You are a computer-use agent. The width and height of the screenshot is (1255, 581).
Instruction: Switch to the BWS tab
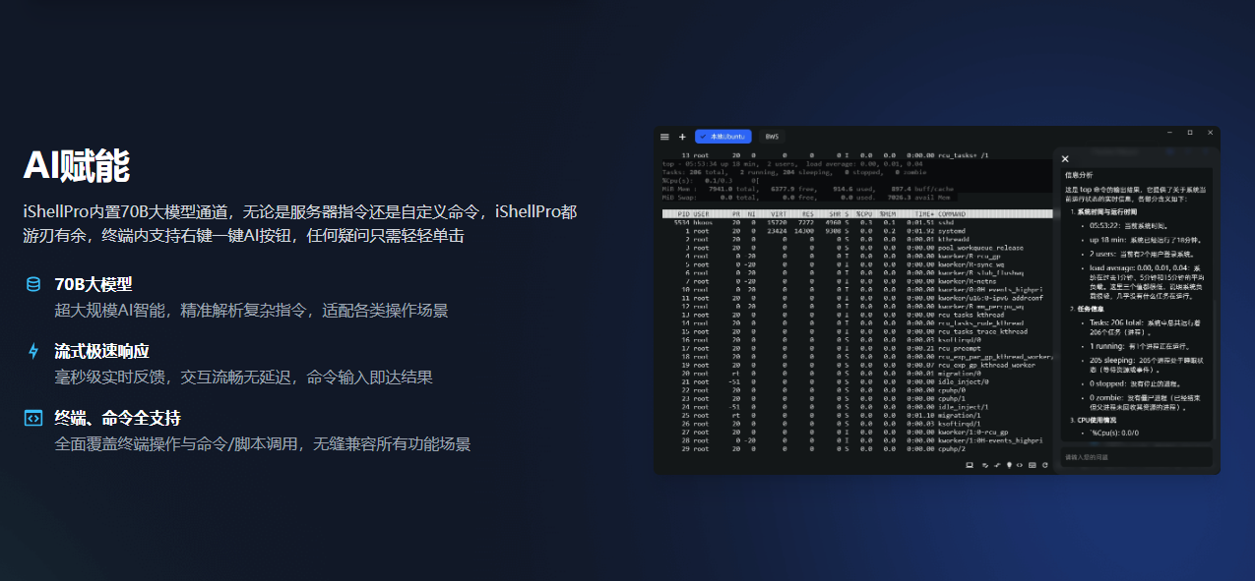772,137
